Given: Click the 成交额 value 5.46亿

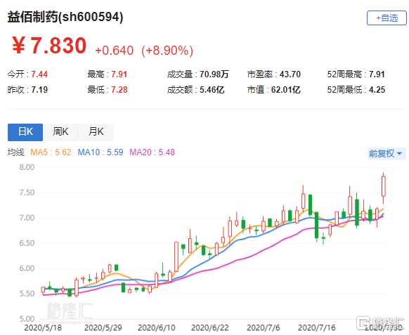Looking at the screenshot, I should (x=212, y=90).
